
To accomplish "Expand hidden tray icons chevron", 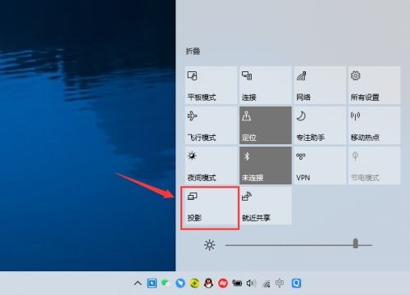I will click(x=138, y=284).
